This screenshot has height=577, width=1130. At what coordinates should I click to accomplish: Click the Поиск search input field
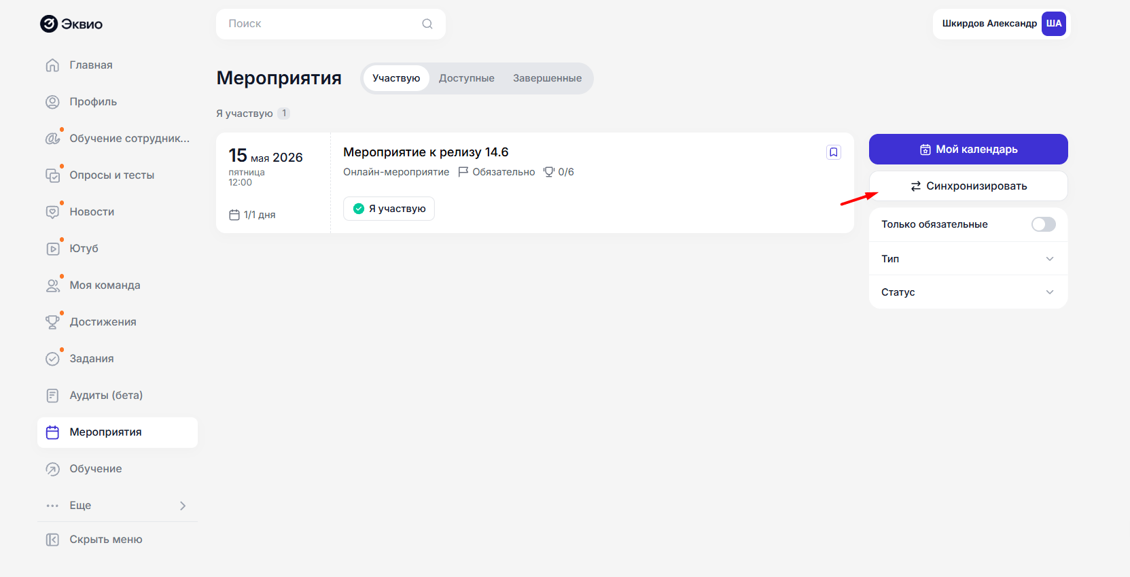tap(331, 24)
